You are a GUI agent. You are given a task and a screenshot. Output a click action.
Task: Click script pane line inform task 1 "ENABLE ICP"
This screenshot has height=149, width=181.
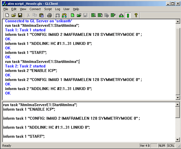[29, 109]
